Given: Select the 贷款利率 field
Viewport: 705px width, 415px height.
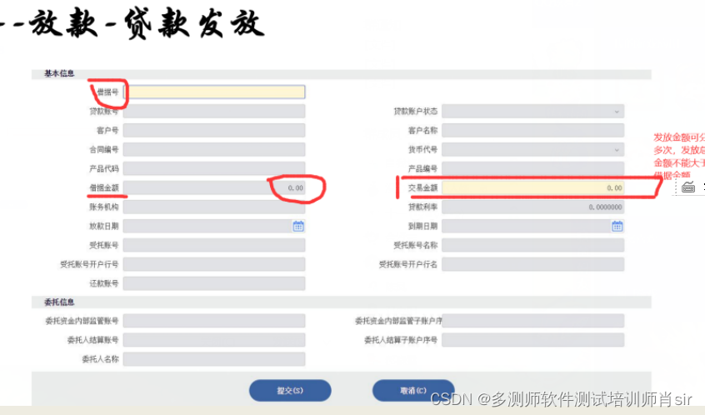Looking at the screenshot, I should click(x=532, y=207).
